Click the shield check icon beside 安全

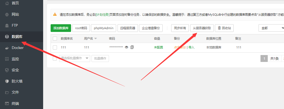(7, 70)
